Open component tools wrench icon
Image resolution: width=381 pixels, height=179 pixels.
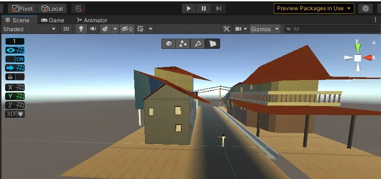(227, 29)
